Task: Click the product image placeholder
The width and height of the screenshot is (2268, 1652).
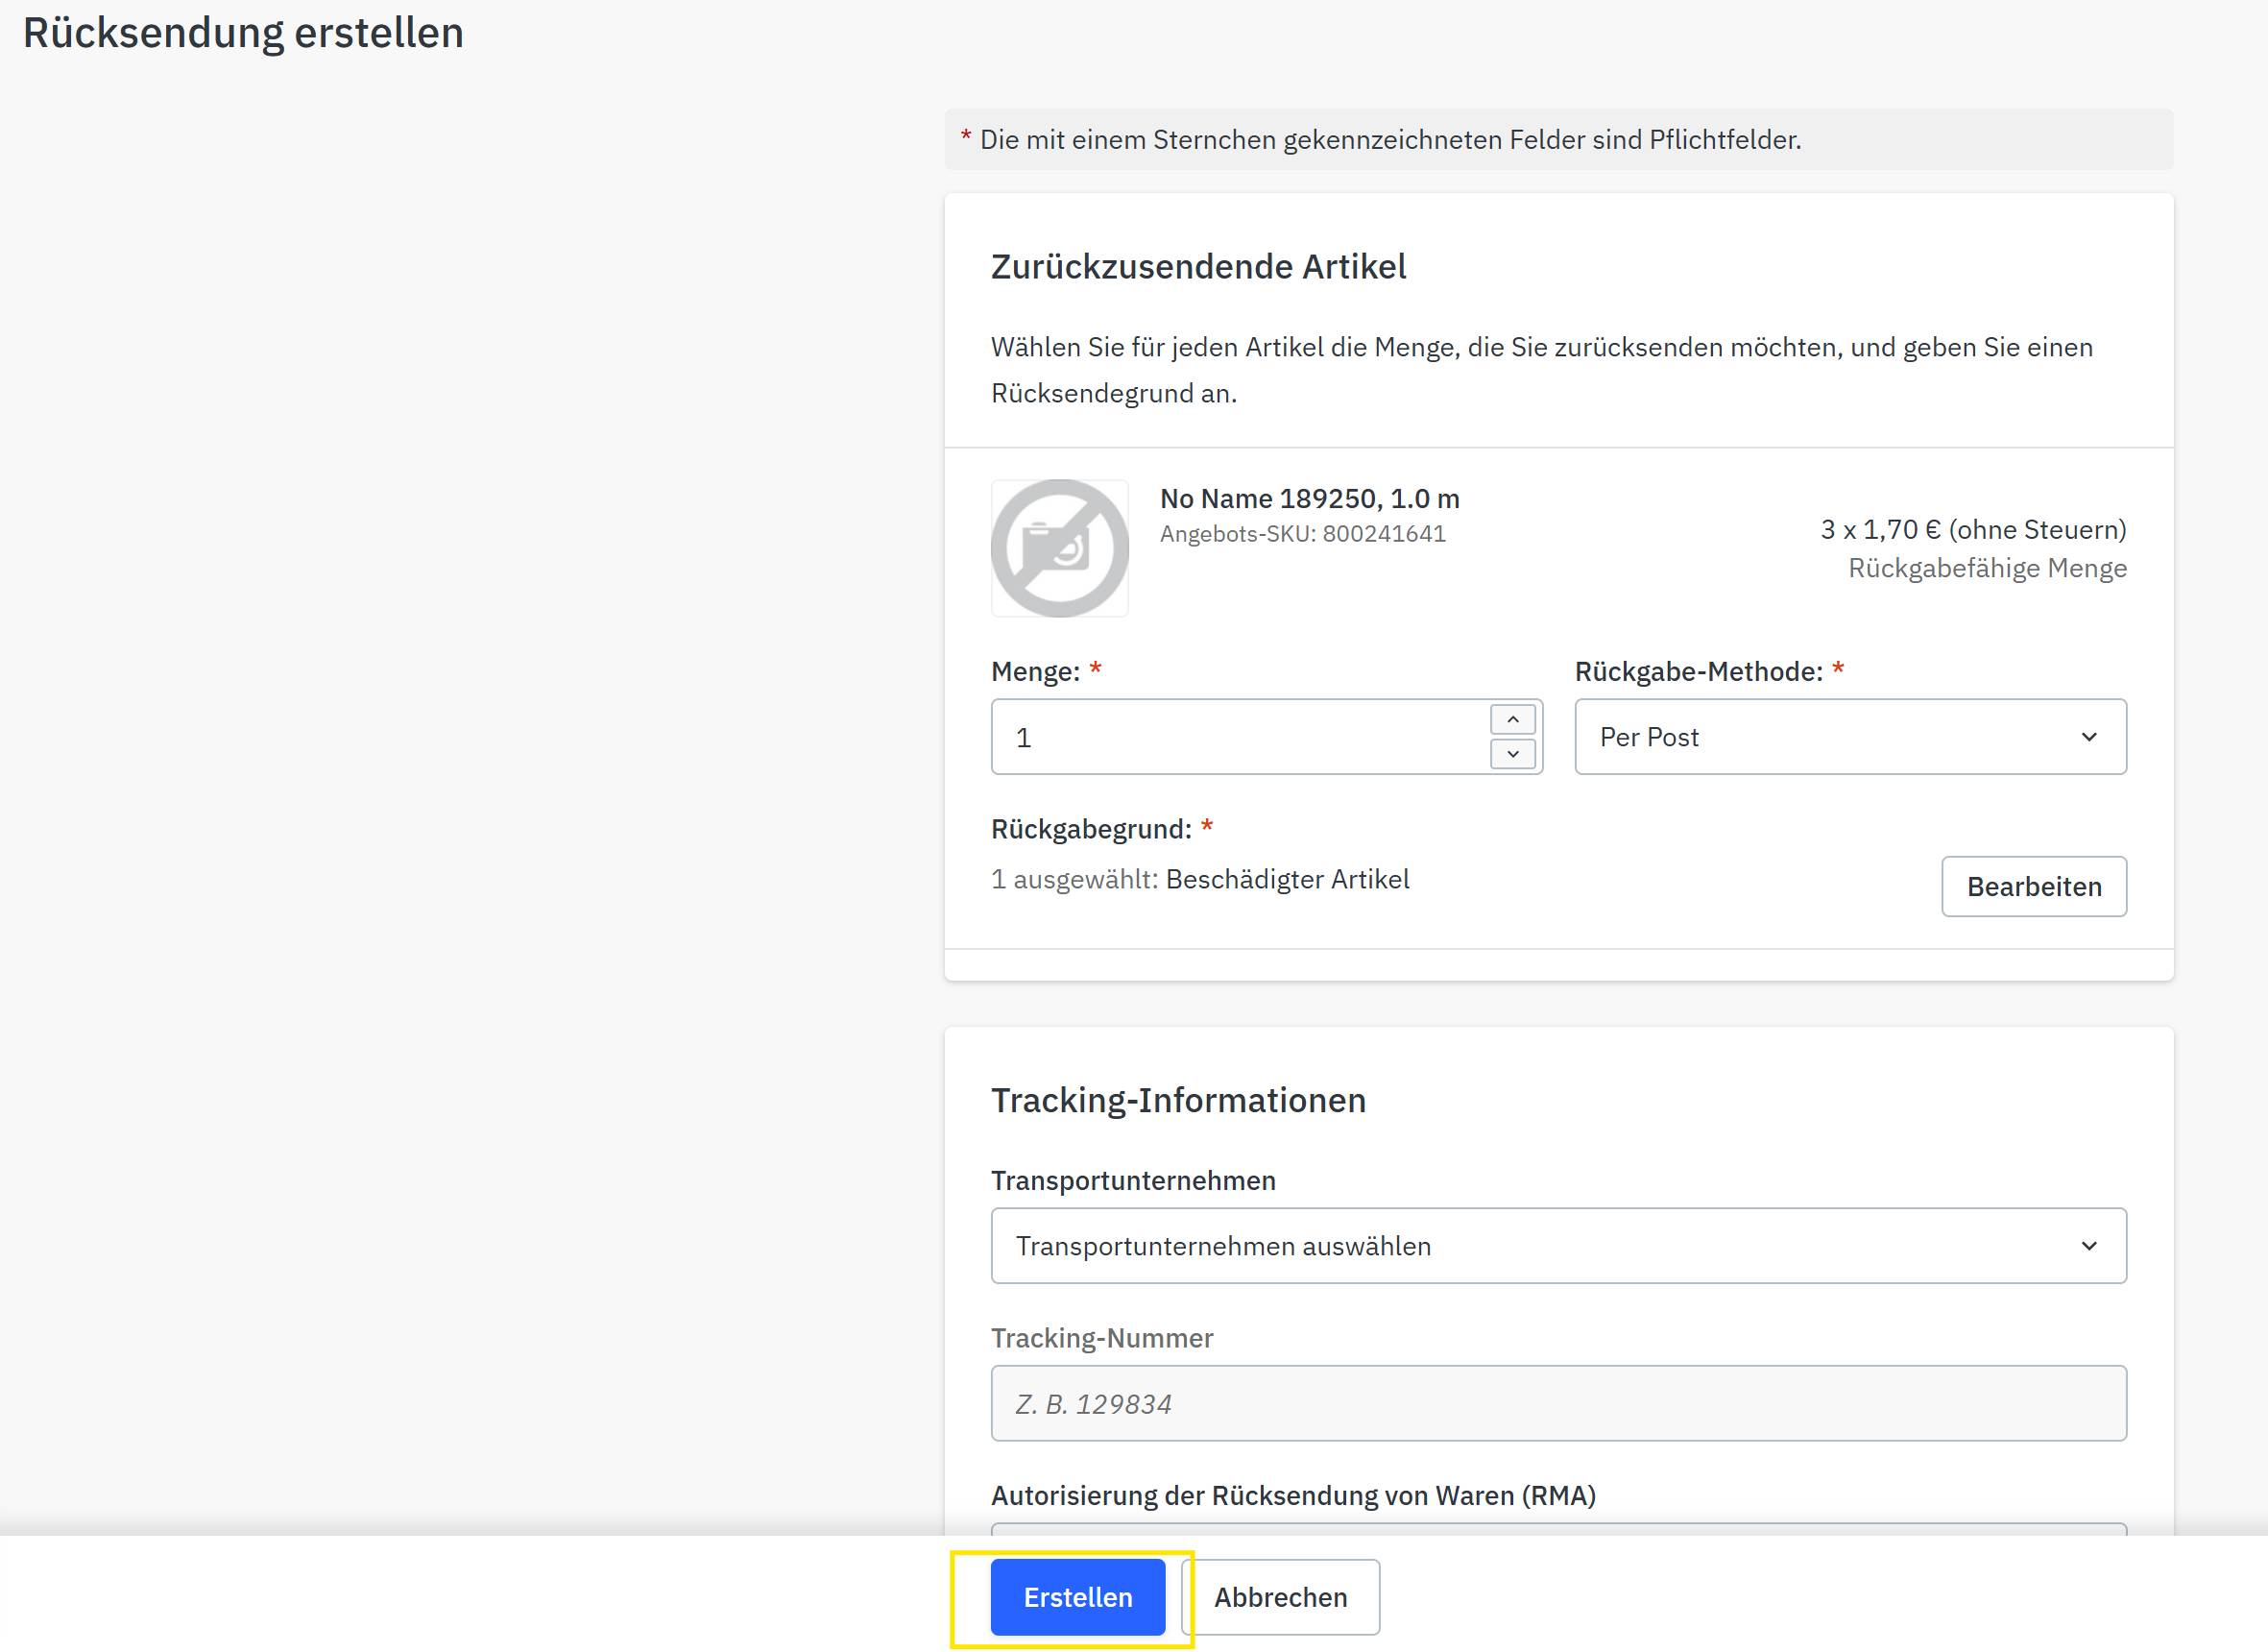Action: click(x=1059, y=548)
